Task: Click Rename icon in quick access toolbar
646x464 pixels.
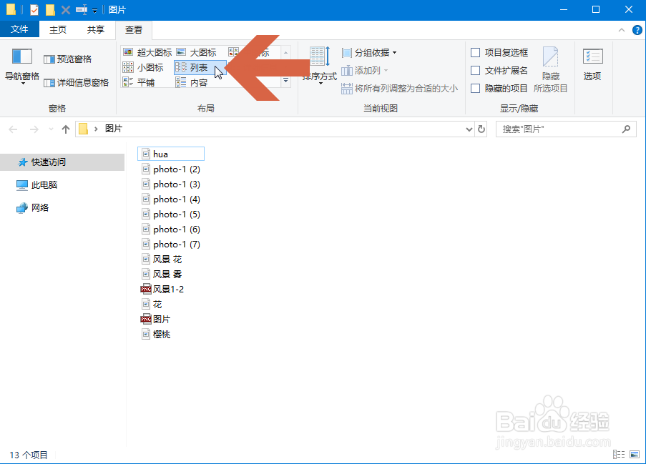Action: 81,9
